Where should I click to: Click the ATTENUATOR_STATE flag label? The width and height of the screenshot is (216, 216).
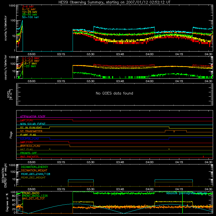[x=33, y=117]
